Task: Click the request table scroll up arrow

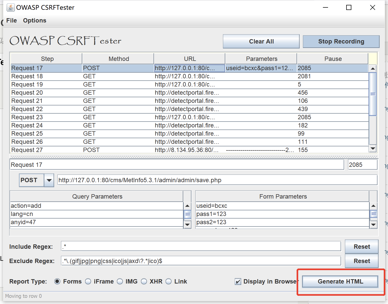Action: (373, 68)
